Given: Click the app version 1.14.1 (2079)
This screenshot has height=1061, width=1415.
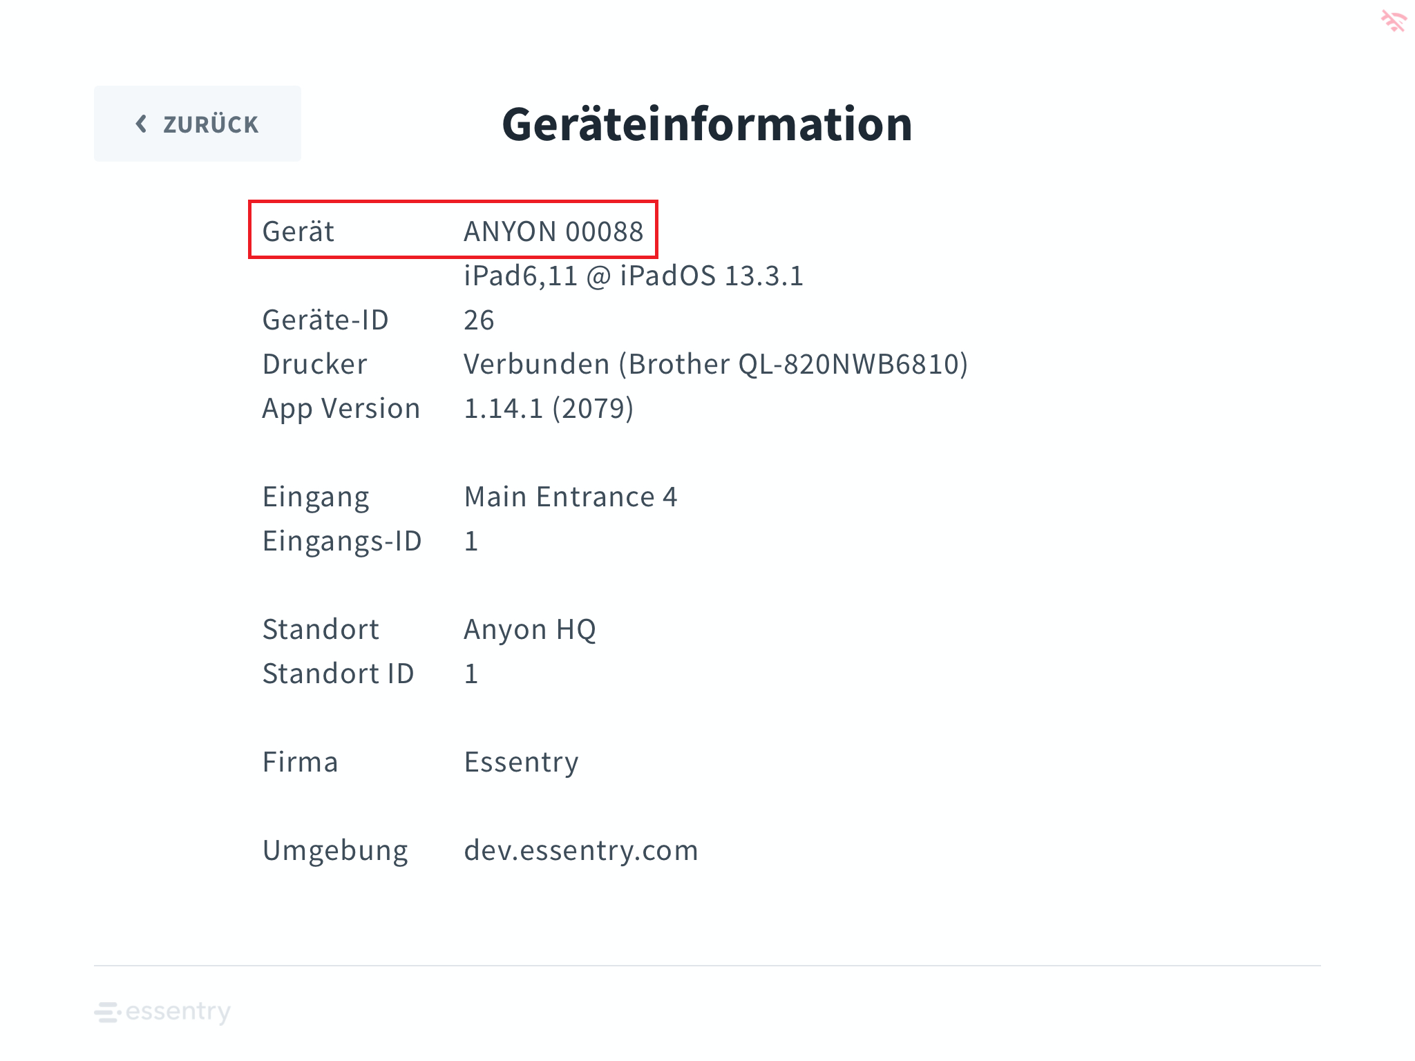Looking at the screenshot, I should [549, 408].
